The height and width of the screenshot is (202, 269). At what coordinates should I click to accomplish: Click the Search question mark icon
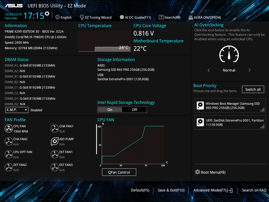click(x=161, y=17)
